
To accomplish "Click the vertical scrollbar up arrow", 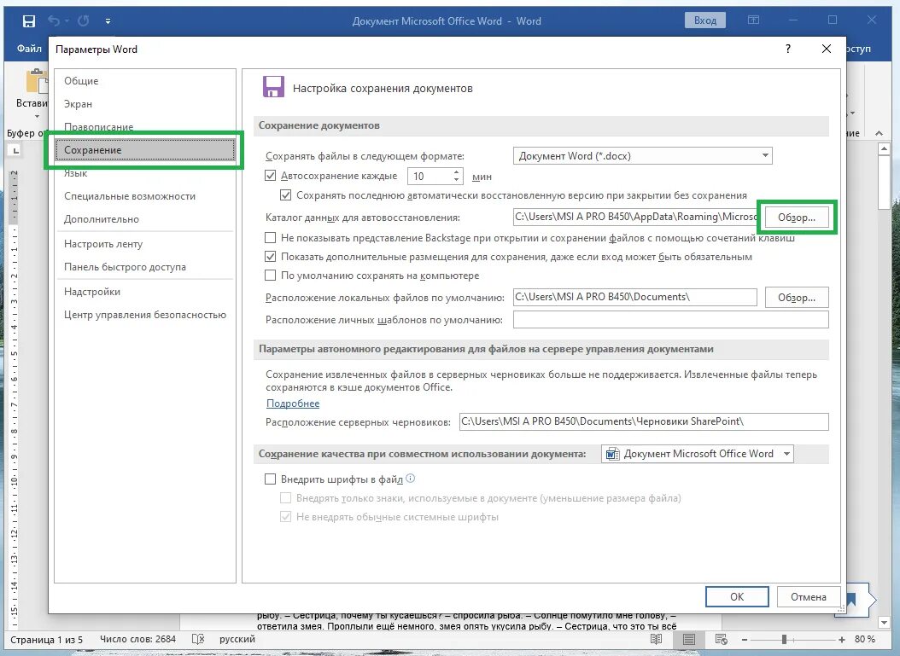I will click(x=884, y=149).
